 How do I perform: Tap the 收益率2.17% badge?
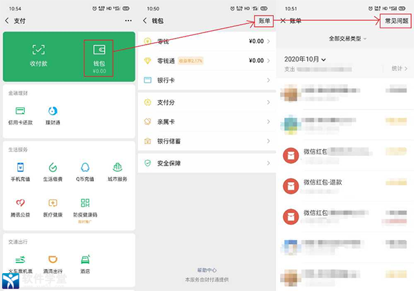pos(190,61)
